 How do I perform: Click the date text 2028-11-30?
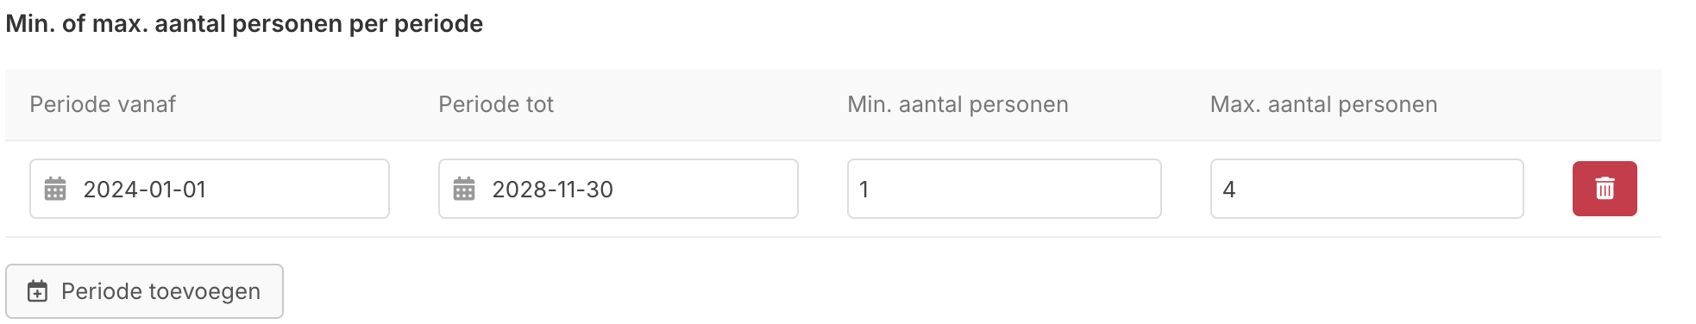coord(553,190)
